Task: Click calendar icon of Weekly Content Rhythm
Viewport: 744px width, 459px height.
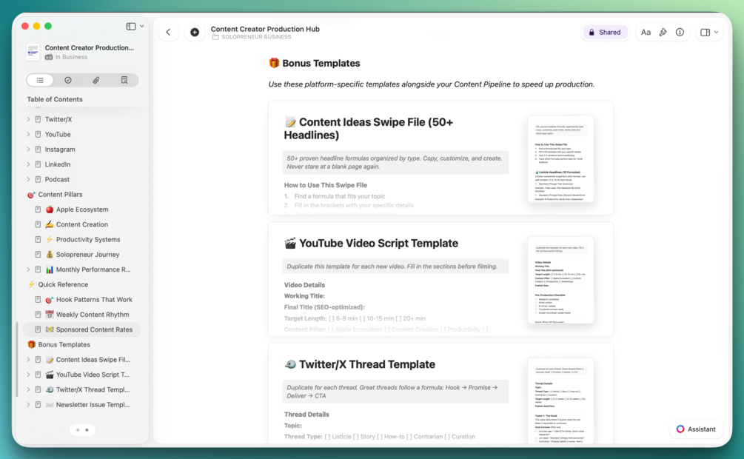Action: tap(50, 315)
